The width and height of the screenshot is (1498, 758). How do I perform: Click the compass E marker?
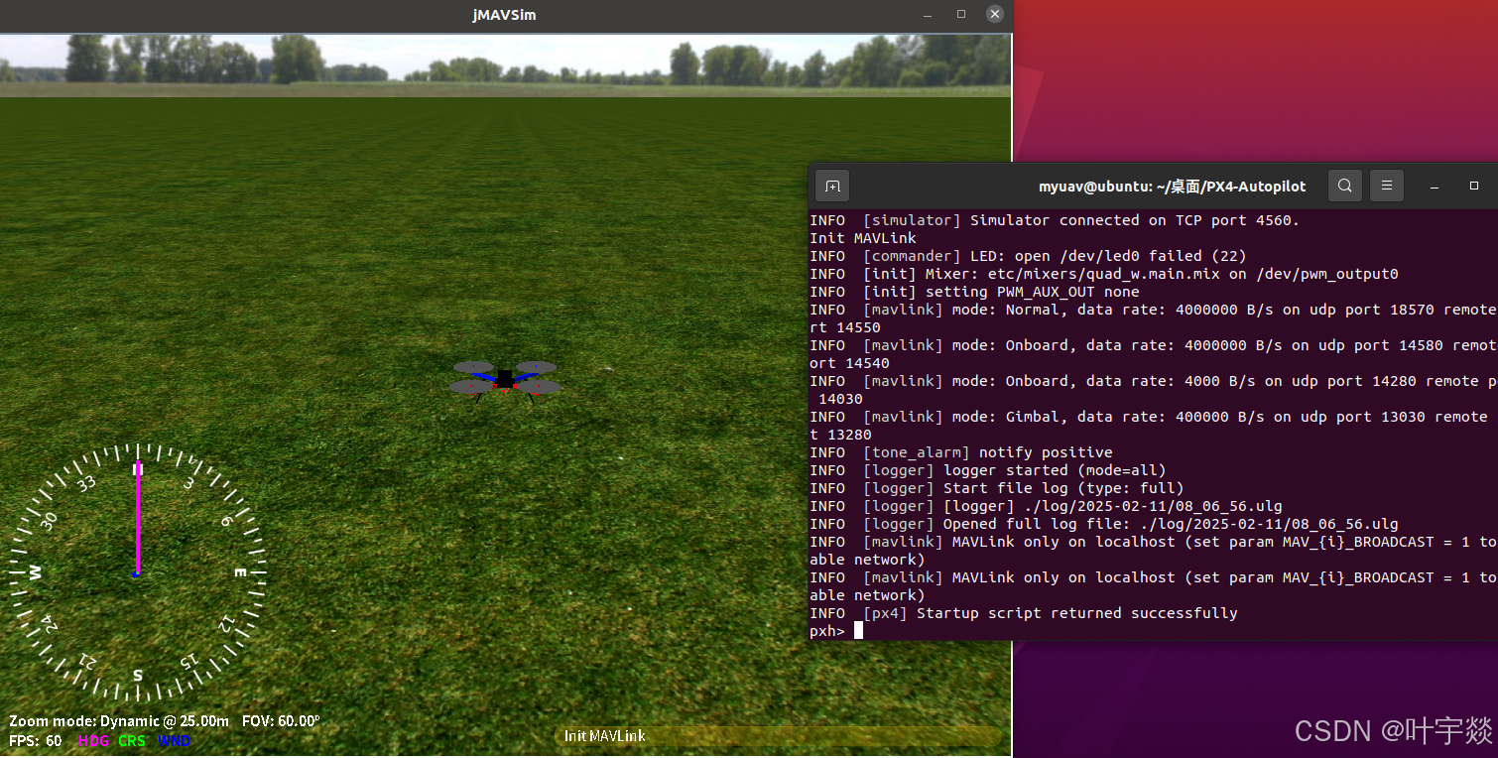240,572
